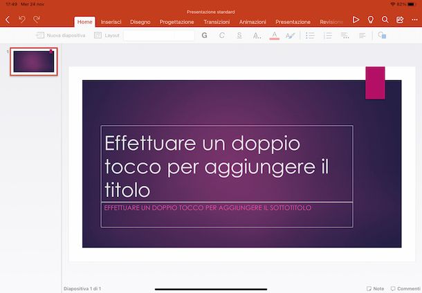422x293 pixels.
Task: Apply bulleted list
Action: [x=310, y=35]
